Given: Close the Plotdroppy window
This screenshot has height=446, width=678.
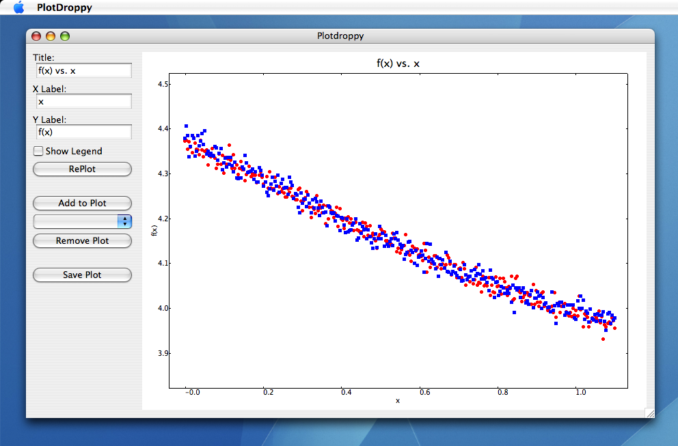Looking at the screenshot, I should 36,36.
